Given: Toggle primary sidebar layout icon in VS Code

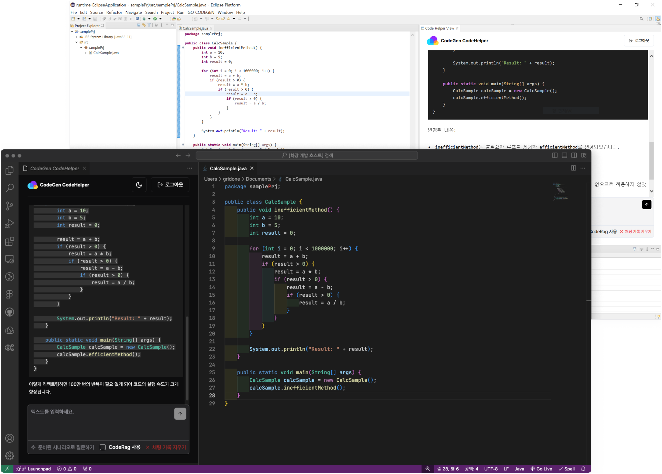Looking at the screenshot, I should click(x=555, y=155).
